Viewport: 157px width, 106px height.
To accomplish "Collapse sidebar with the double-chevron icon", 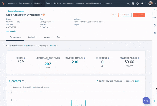I will (154, 9).
